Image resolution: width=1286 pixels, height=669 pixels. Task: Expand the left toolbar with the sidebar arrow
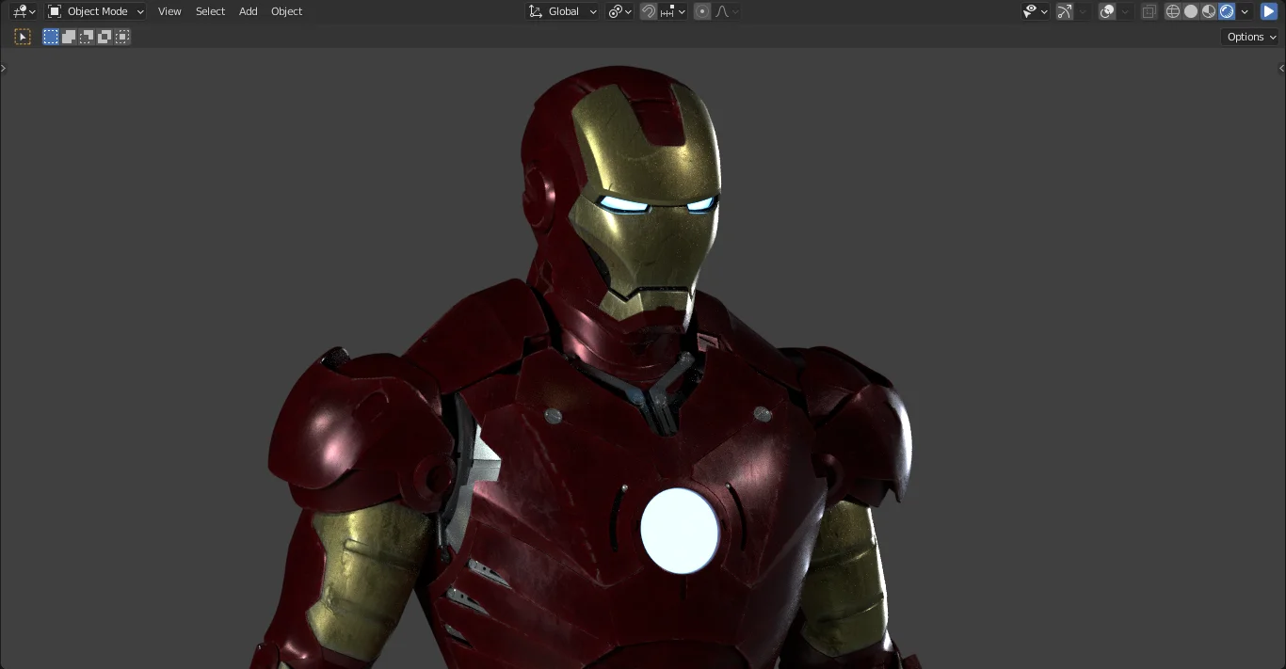[4, 67]
